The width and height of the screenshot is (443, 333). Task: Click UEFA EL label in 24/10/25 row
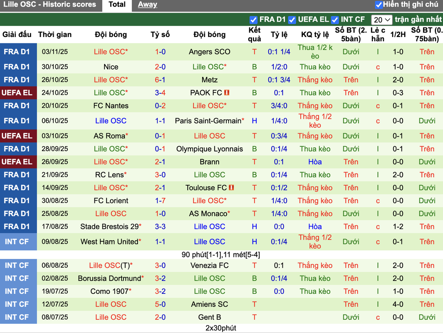pyautogui.click(x=17, y=93)
